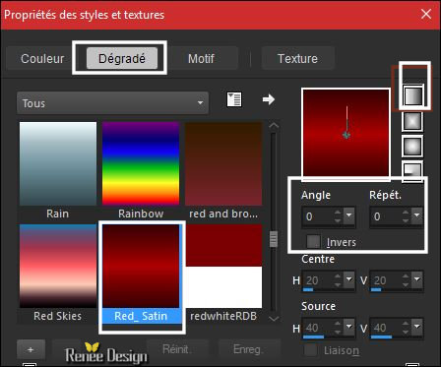Select the radial gradient style icon
This screenshot has width=441, height=367.
tap(412, 170)
